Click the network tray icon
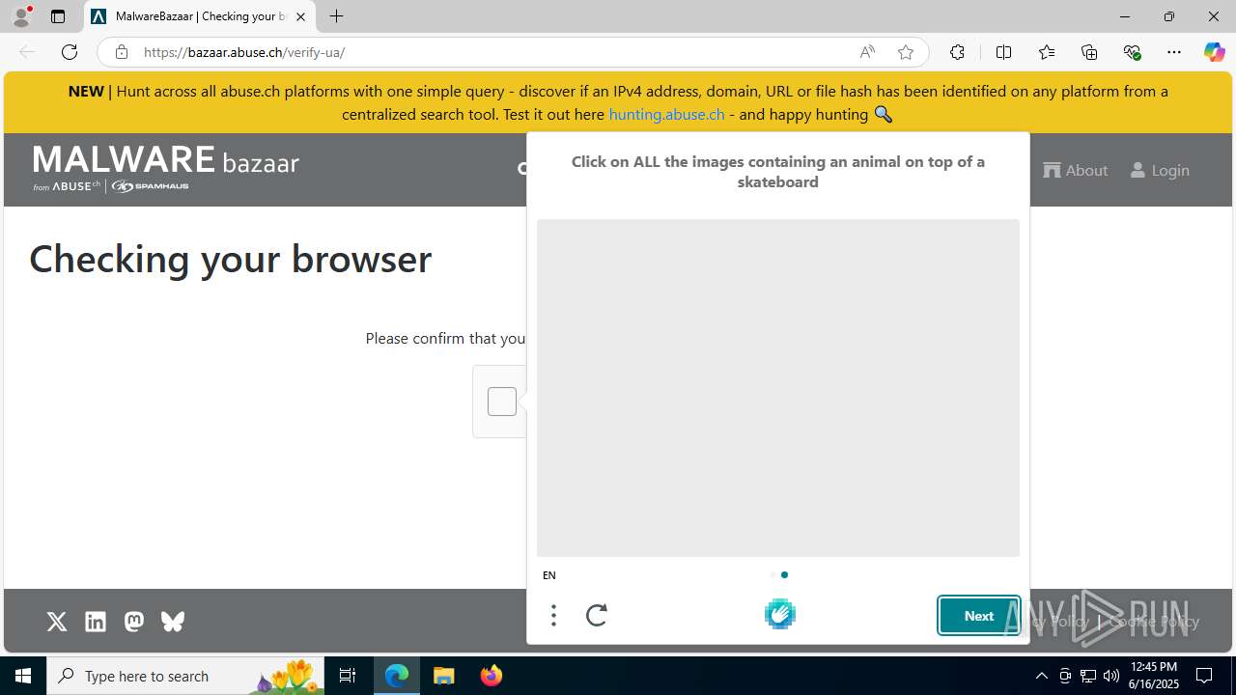Screen dimensions: 1236x695 pyautogui.click(x=1088, y=676)
